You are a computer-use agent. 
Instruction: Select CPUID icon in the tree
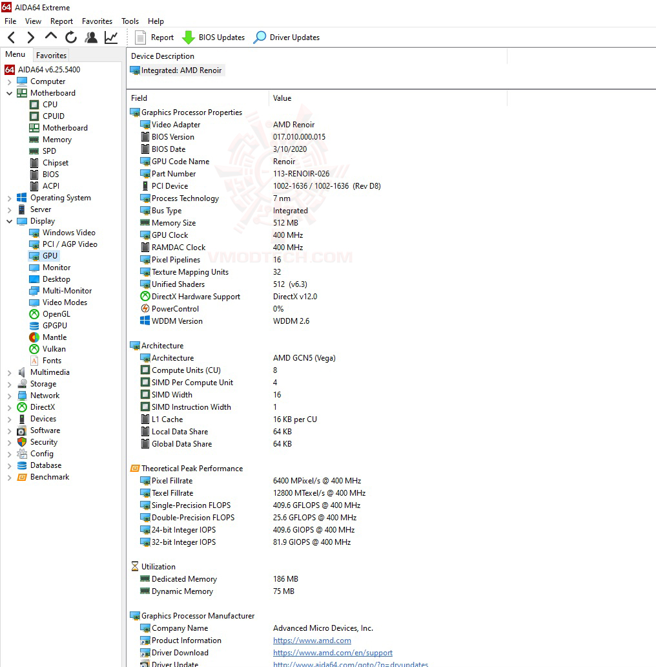pos(34,116)
